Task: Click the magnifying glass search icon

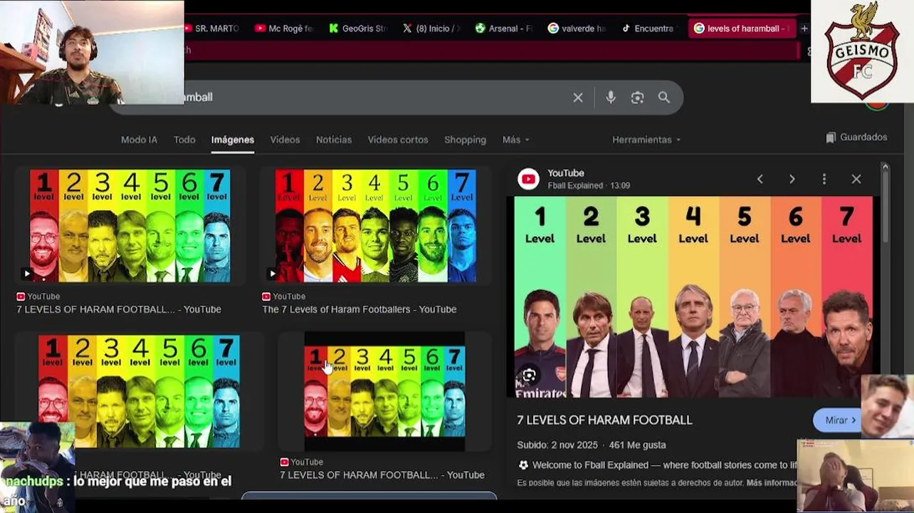Action: tap(664, 98)
